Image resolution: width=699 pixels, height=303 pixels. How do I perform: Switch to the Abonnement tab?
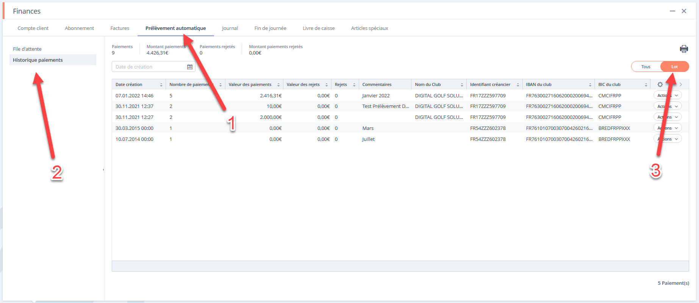tap(79, 28)
